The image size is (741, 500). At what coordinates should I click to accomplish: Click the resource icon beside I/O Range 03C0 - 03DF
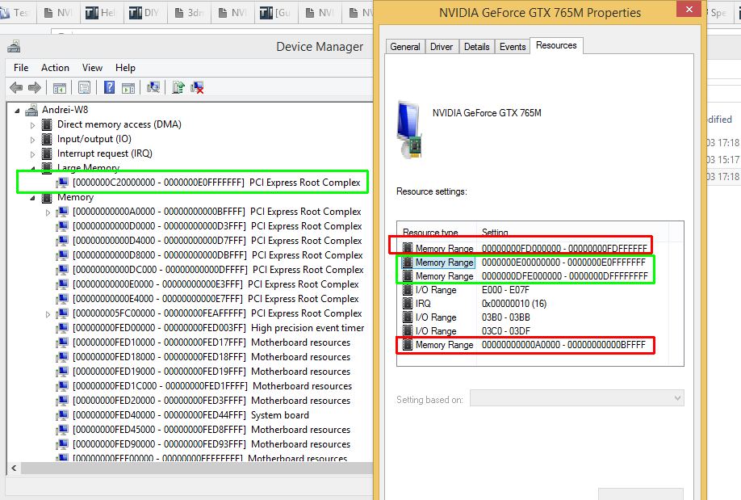408,330
